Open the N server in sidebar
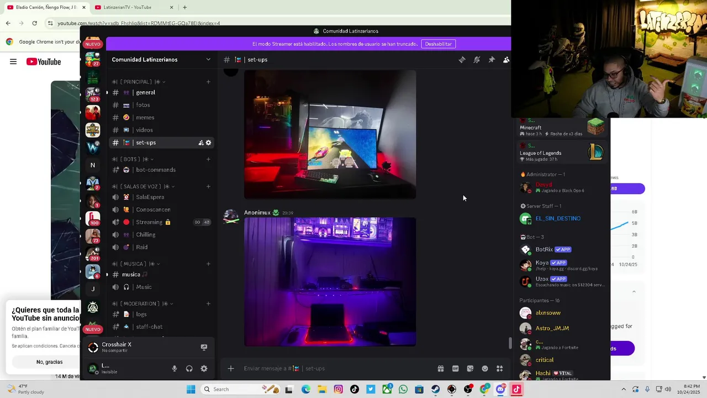 point(93,165)
